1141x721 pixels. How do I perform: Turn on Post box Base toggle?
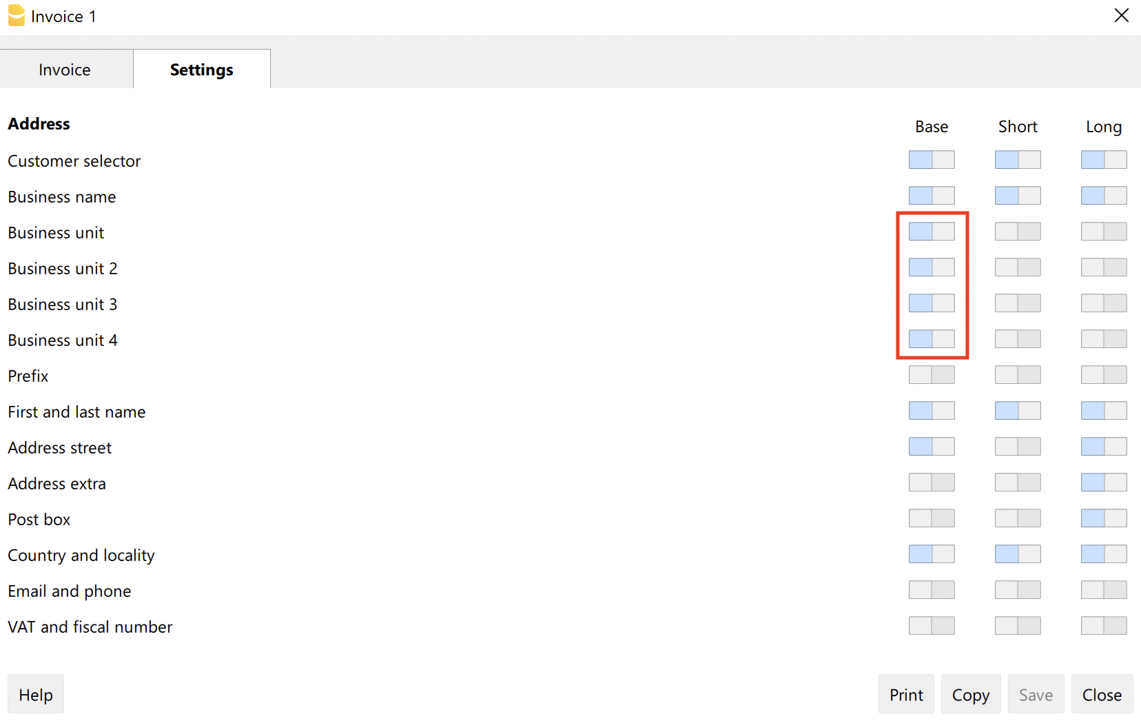click(931, 518)
